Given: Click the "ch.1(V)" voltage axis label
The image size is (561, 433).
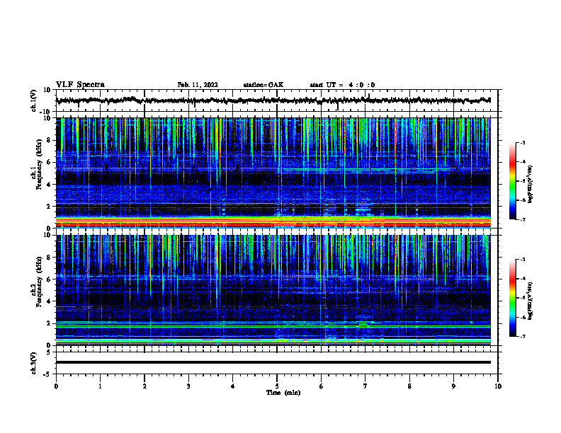Looking at the screenshot, I should (x=34, y=100).
